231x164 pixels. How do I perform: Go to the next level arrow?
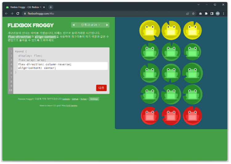(107, 25)
